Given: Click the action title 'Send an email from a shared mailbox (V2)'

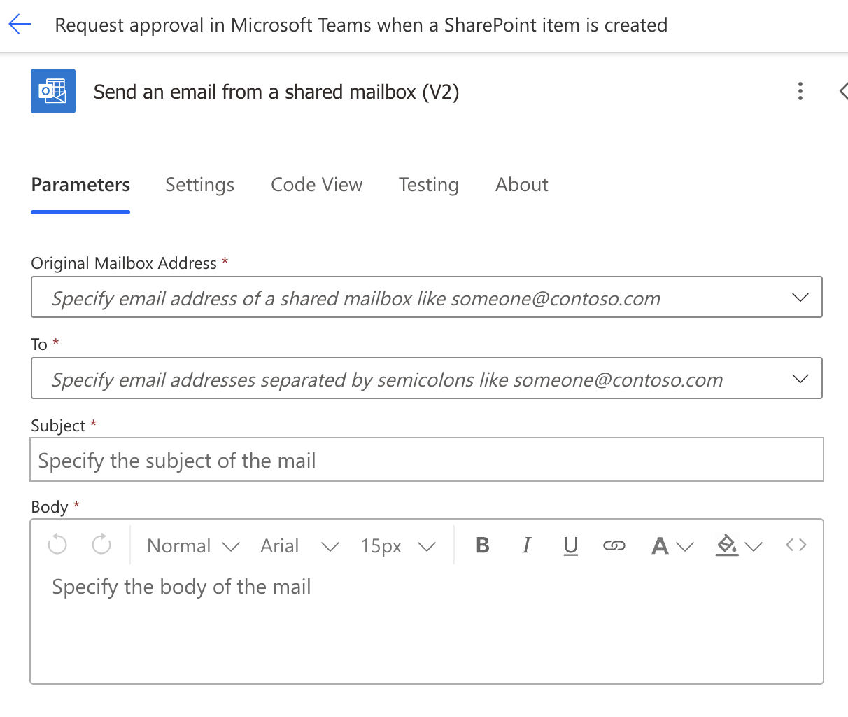Looking at the screenshot, I should [276, 92].
